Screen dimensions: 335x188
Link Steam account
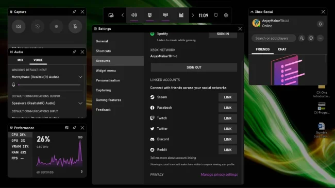pyautogui.click(x=227, y=97)
